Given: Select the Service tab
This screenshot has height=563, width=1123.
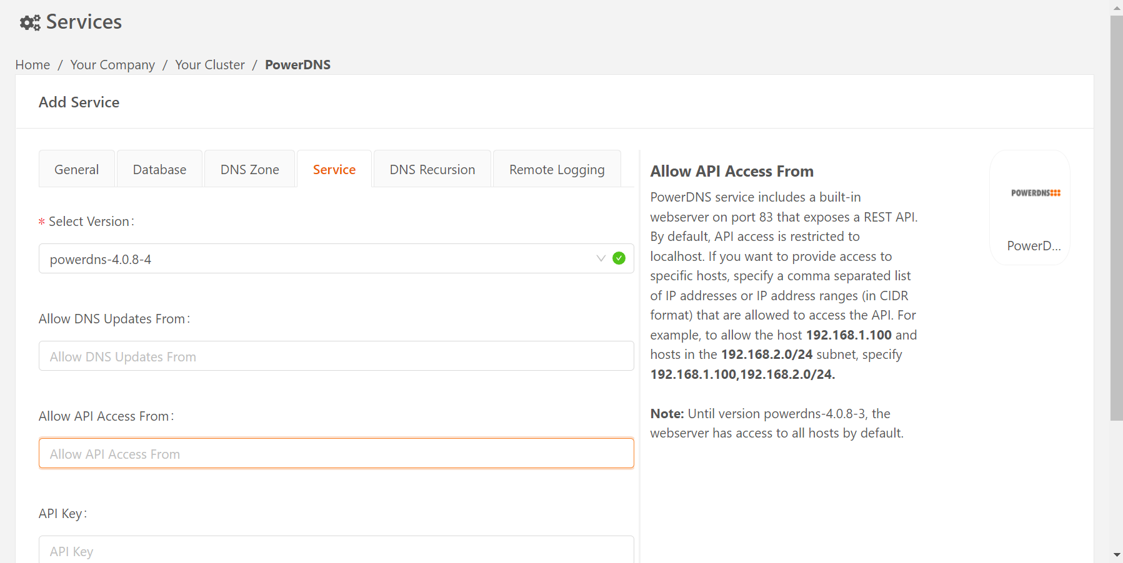Looking at the screenshot, I should 334,169.
